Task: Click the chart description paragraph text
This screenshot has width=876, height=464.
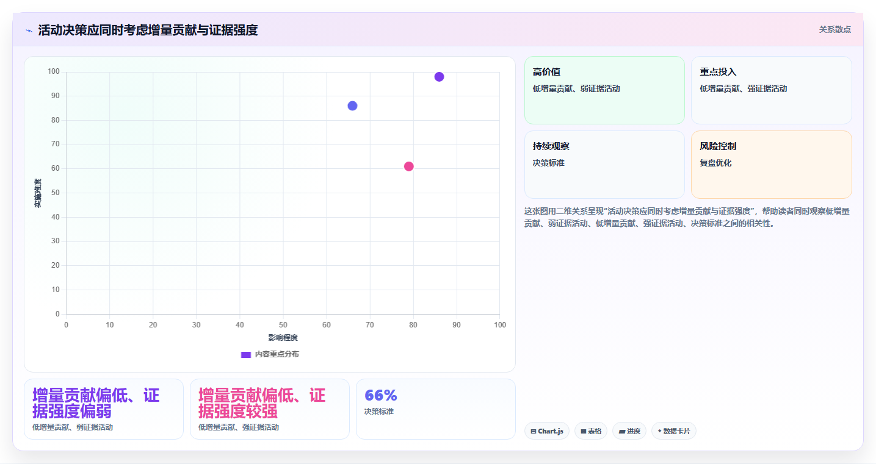Action: (x=688, y=217)
